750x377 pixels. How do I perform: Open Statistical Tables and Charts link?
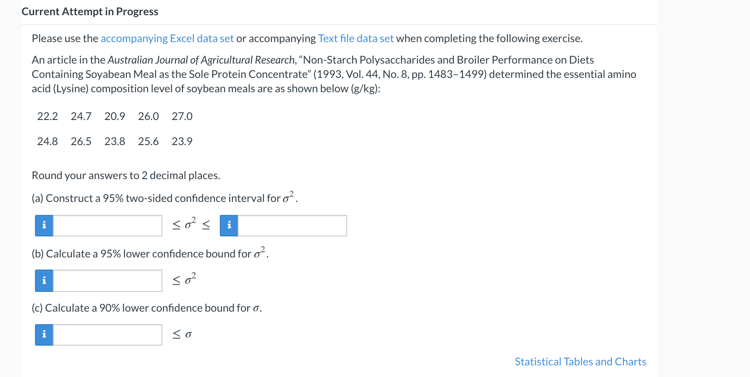(x=580, y=362)
